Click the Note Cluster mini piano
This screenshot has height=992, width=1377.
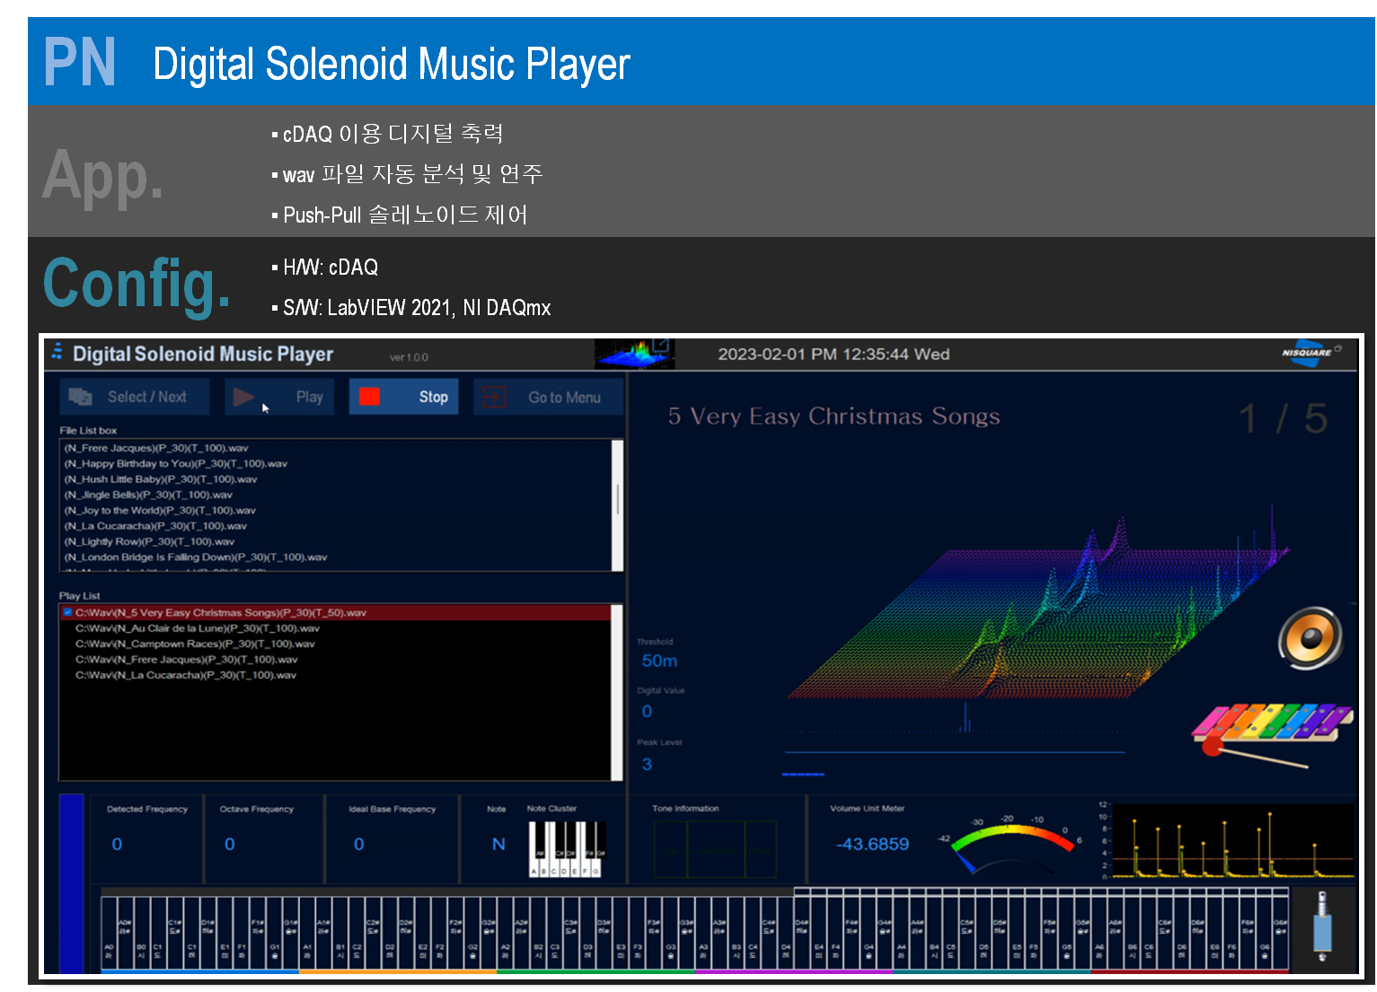(x=567, y=848)
